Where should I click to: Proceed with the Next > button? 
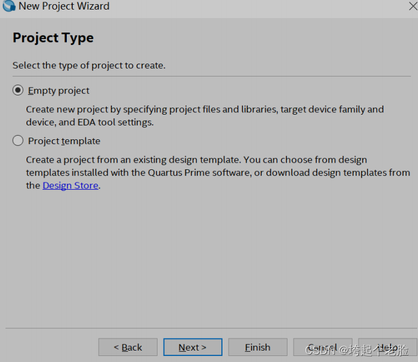tap(192, 347)
